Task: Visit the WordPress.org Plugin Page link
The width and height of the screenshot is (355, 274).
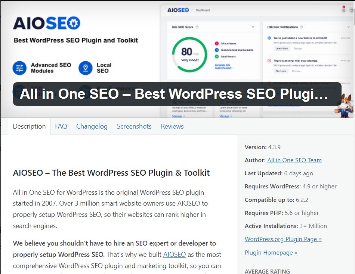Action: 283,239
